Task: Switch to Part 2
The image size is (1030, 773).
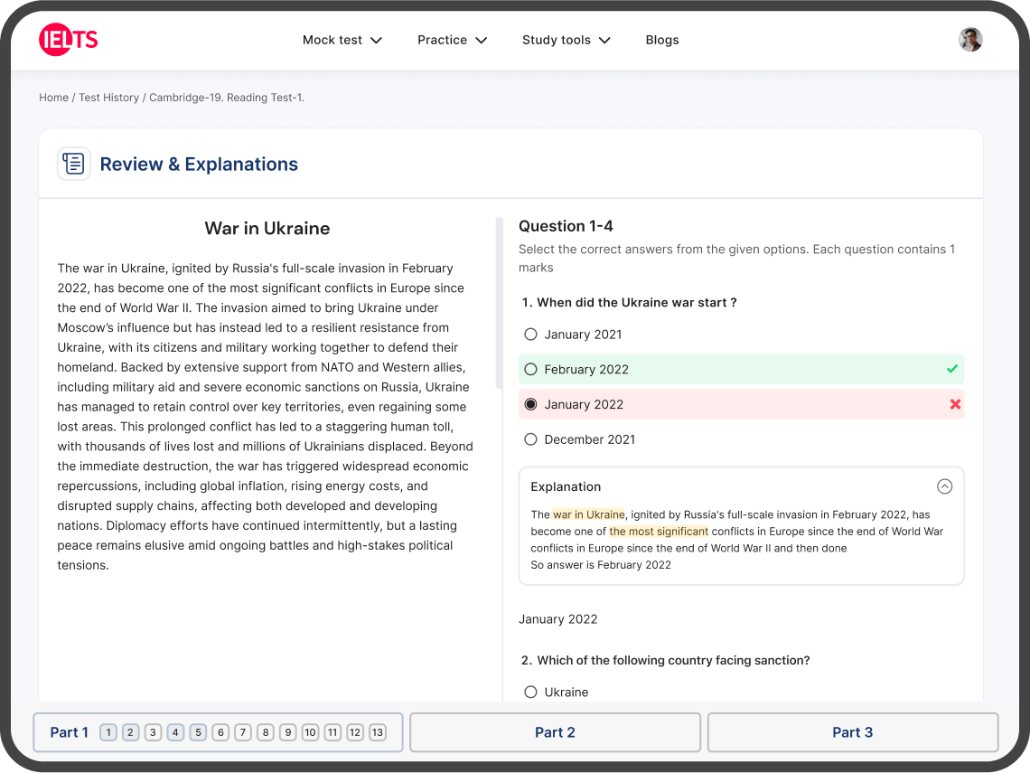Action: pos(555,732)
